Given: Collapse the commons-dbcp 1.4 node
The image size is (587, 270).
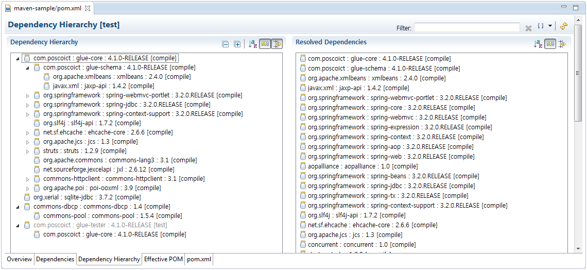Looking at the screenshot, I should pos(18,207).
